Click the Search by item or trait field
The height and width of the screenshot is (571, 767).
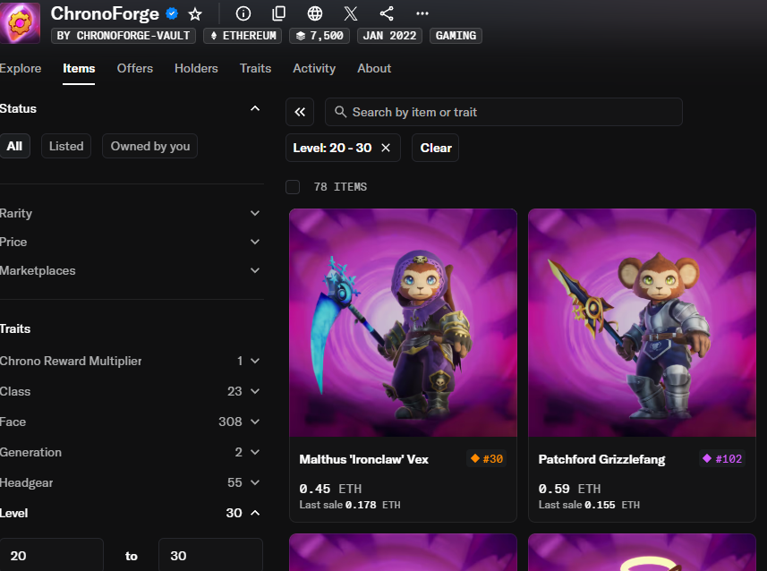[x=504, y=112]
